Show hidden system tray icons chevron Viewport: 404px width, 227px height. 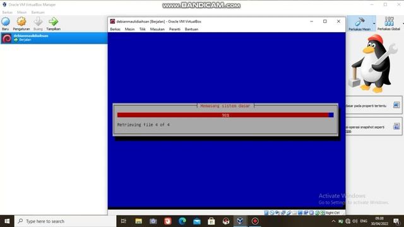(333, 221)
